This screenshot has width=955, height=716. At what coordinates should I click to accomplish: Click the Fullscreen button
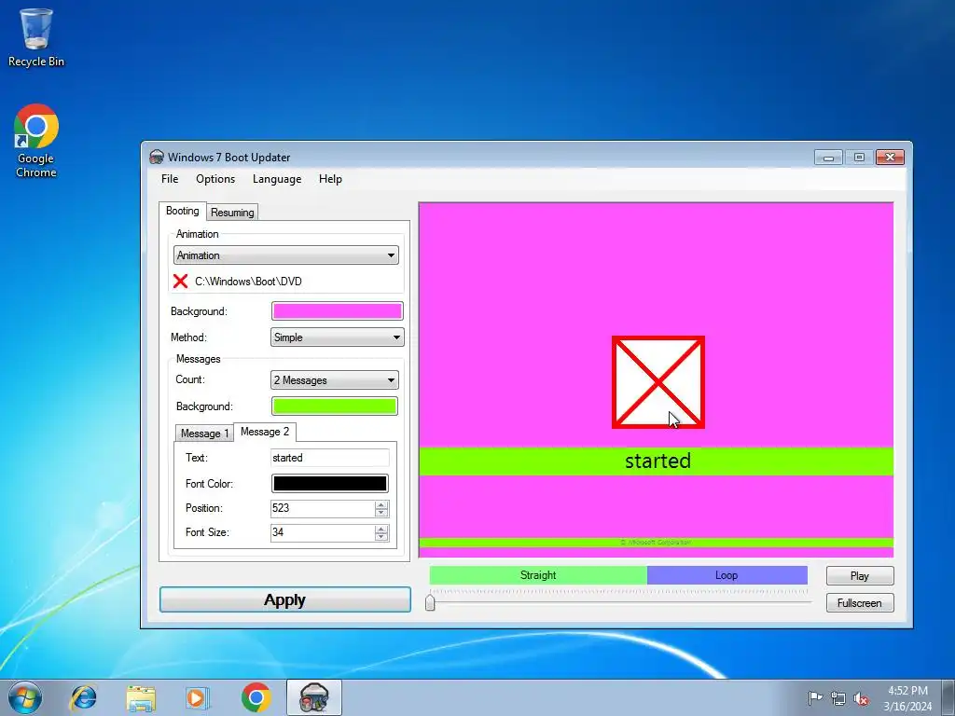click(x=860, y=603)
